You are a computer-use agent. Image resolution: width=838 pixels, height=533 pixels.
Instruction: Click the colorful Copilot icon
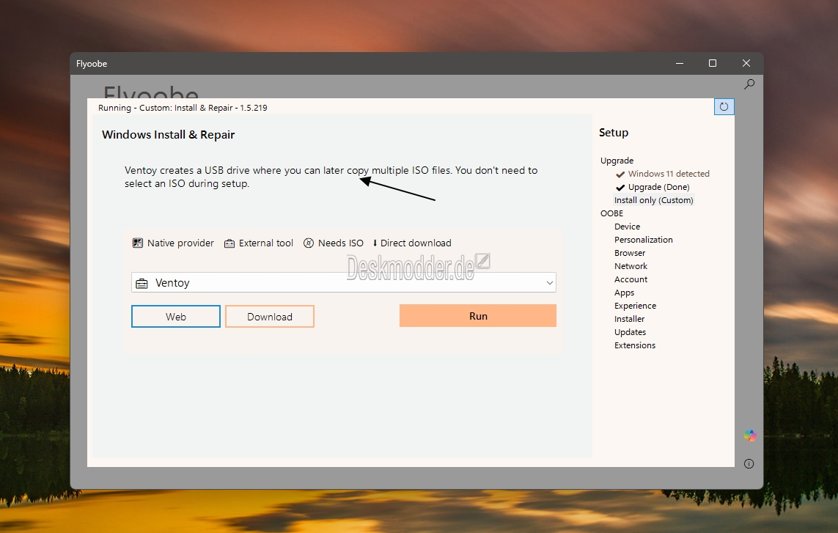click(750, 435)
